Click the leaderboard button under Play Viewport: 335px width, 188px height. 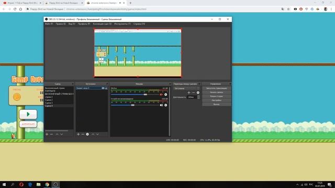[x=28, y=124]
